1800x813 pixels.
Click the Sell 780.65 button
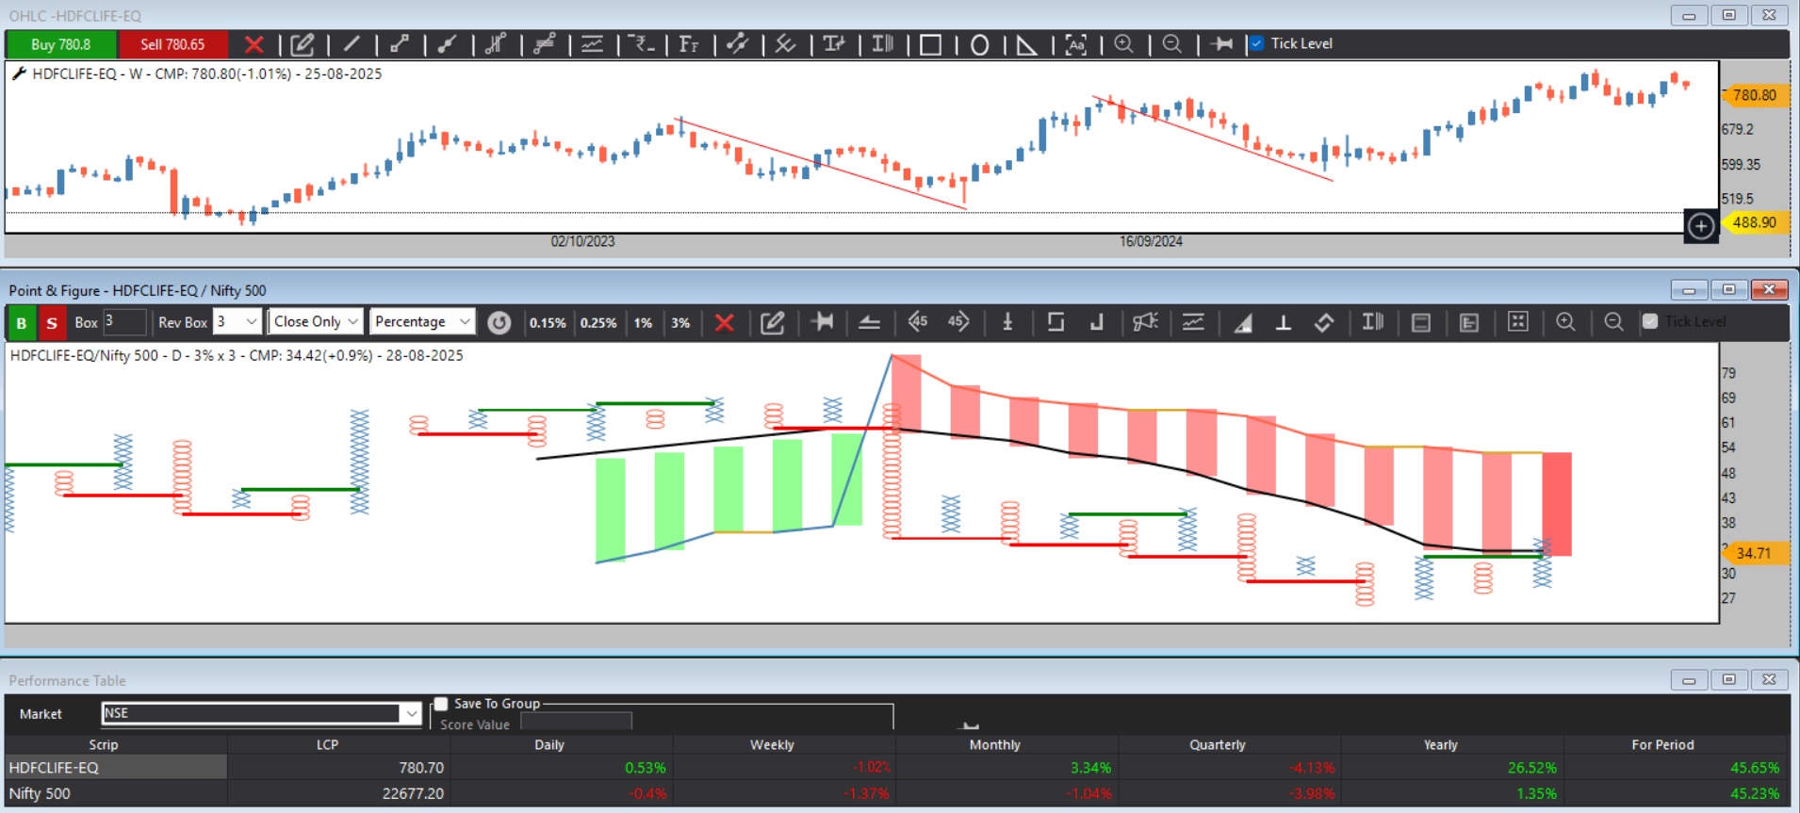pyautogui.click(x=172, y=44)
